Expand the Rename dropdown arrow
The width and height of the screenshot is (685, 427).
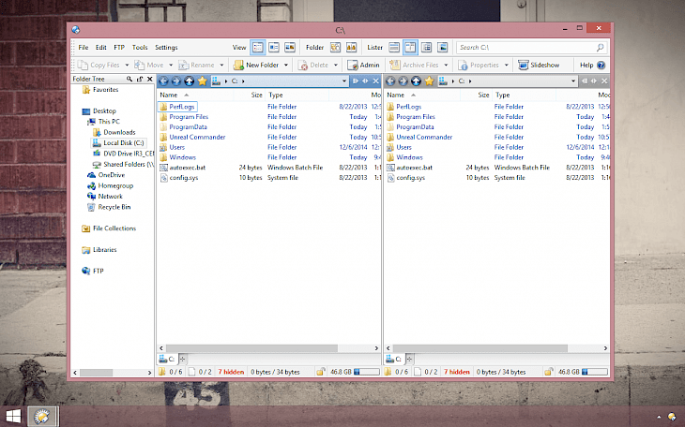[221, 65]
